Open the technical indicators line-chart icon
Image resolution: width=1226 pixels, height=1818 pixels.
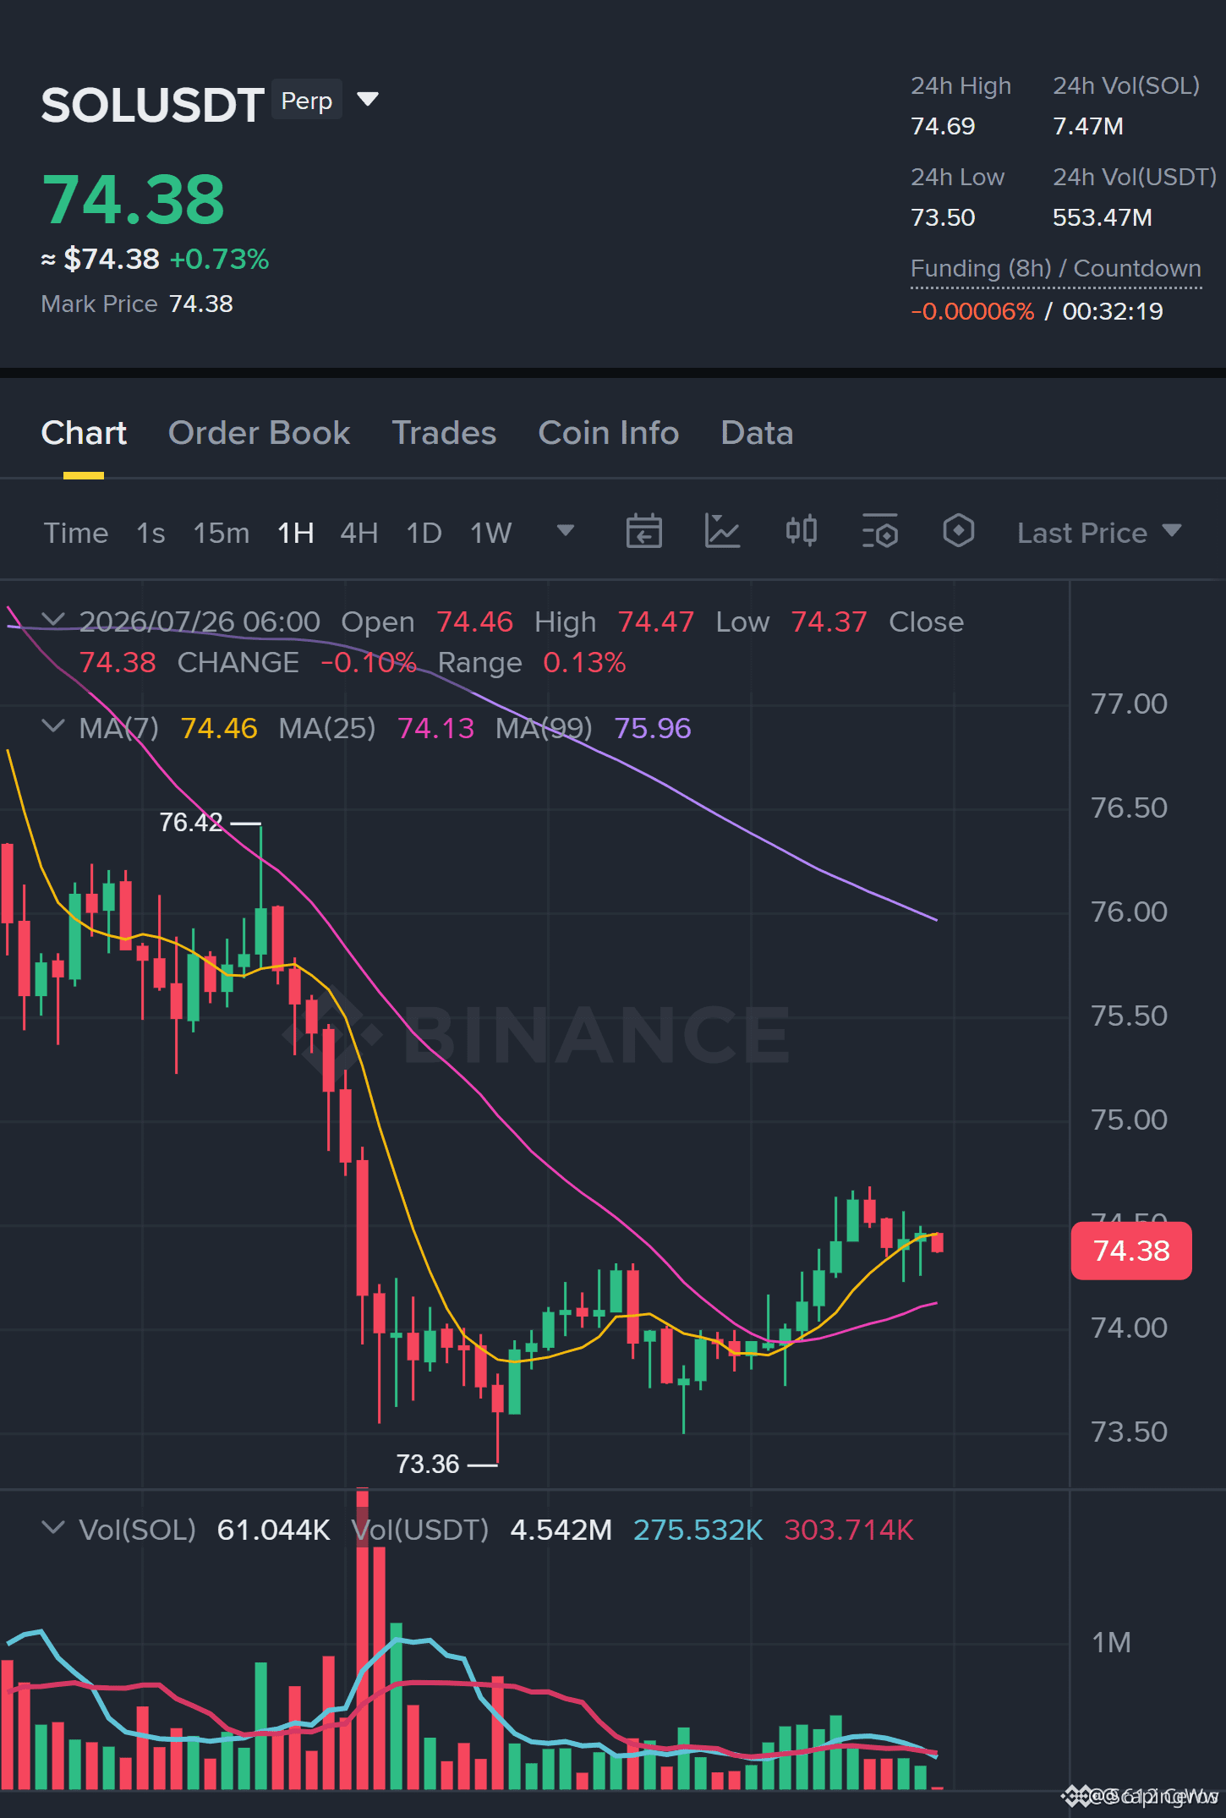click(722, 532)
